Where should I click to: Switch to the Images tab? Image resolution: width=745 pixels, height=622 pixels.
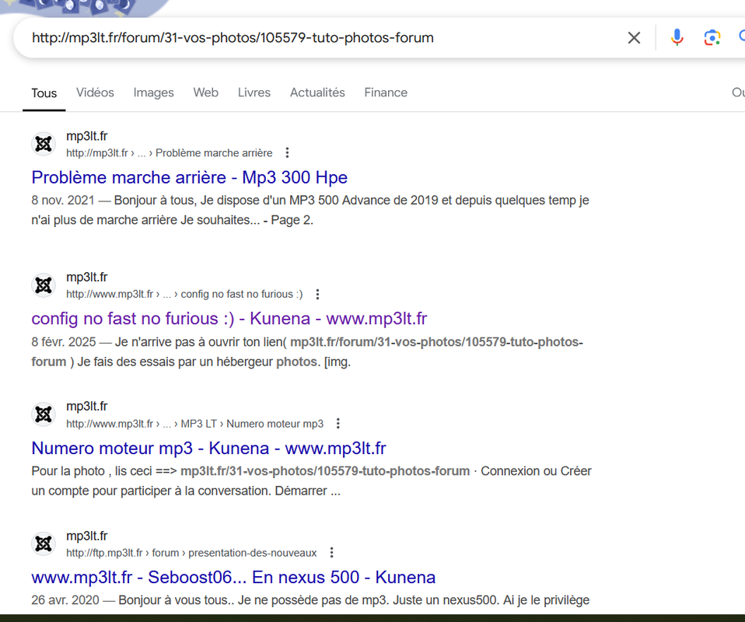point(153,93)
